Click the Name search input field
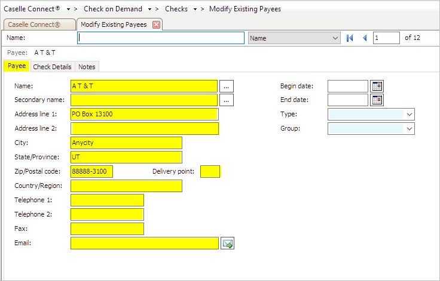 pyautogui.click(x=161, y=38)
